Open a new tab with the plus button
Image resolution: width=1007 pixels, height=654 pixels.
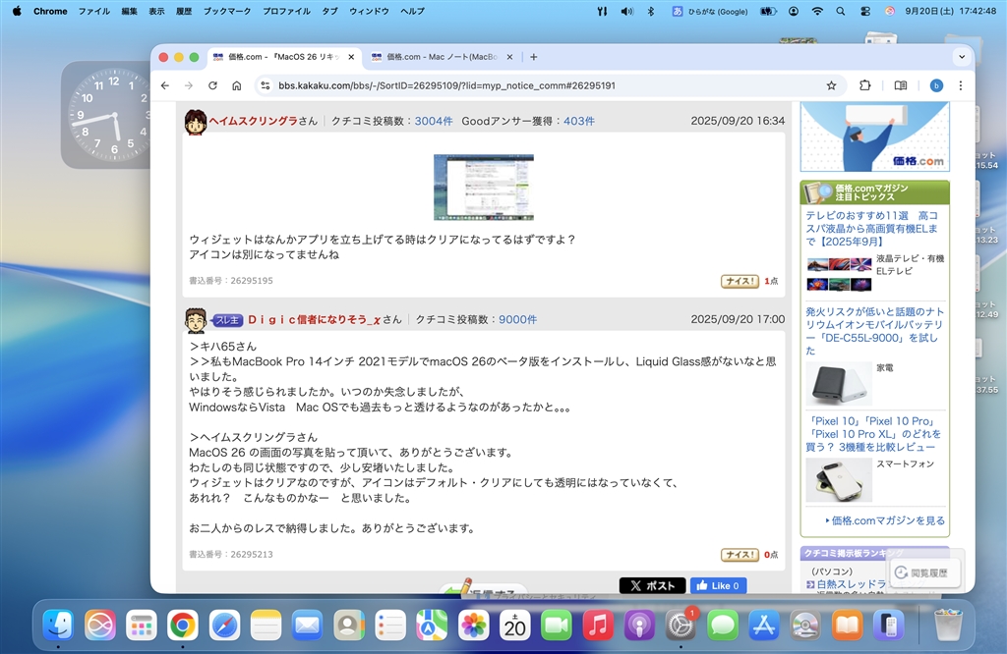[x=533, y=57]
